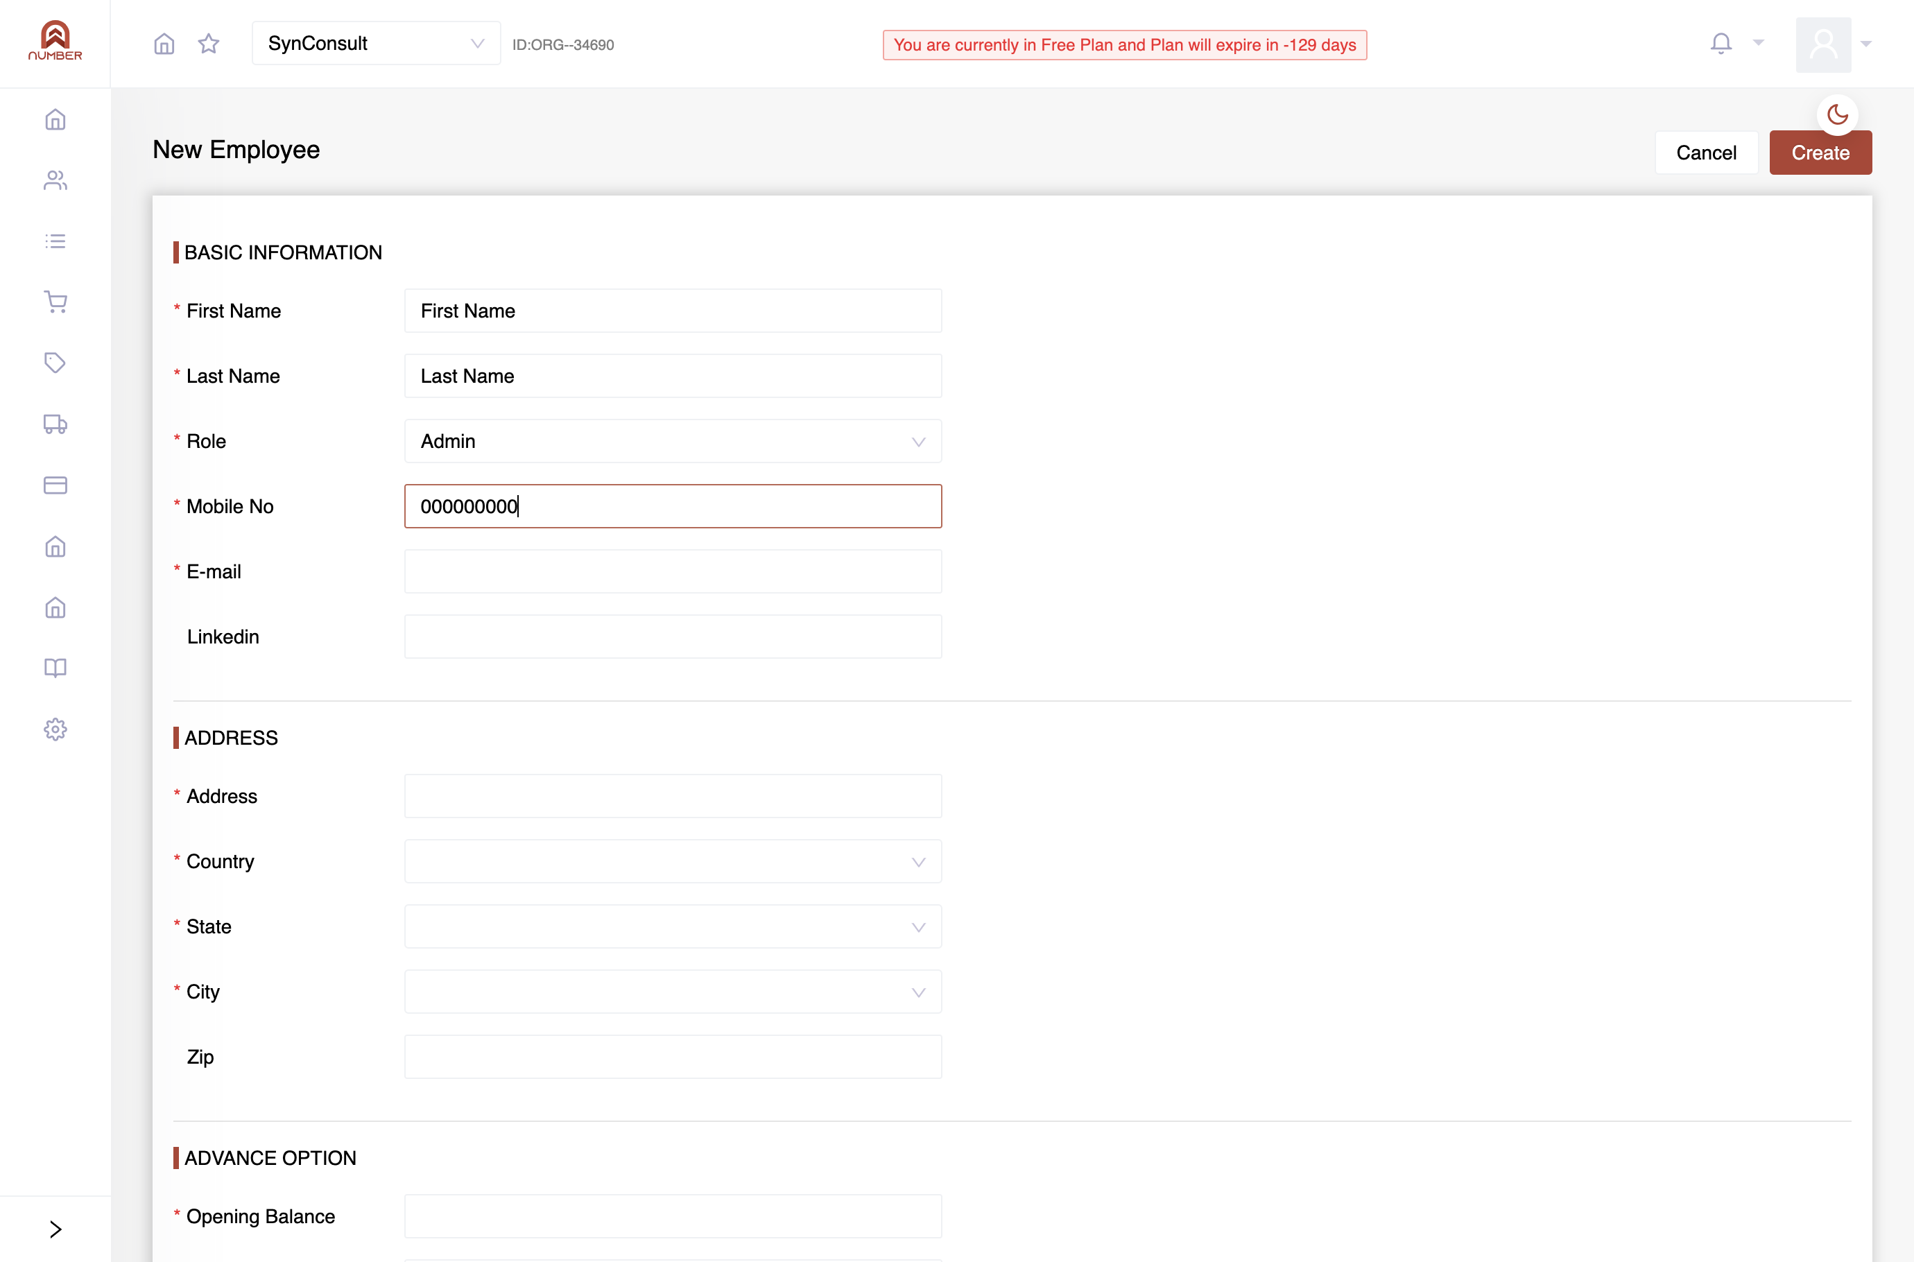Click the ID:ORG--34690 text

[x=563, y=45]
